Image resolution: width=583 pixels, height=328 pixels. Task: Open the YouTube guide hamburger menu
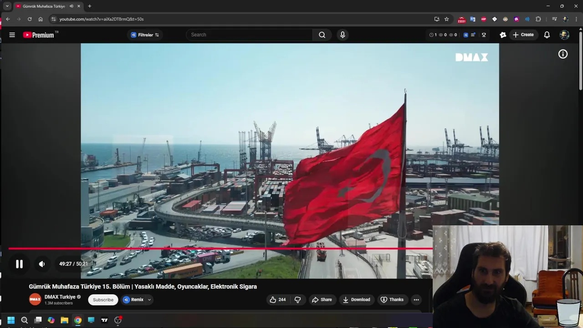click(x=12, y=35)
